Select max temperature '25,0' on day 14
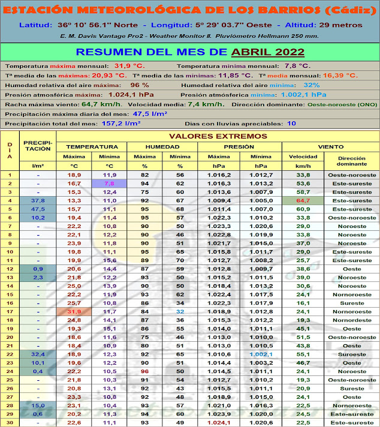This screenshot has height=427, width=380. coord(74,286)
